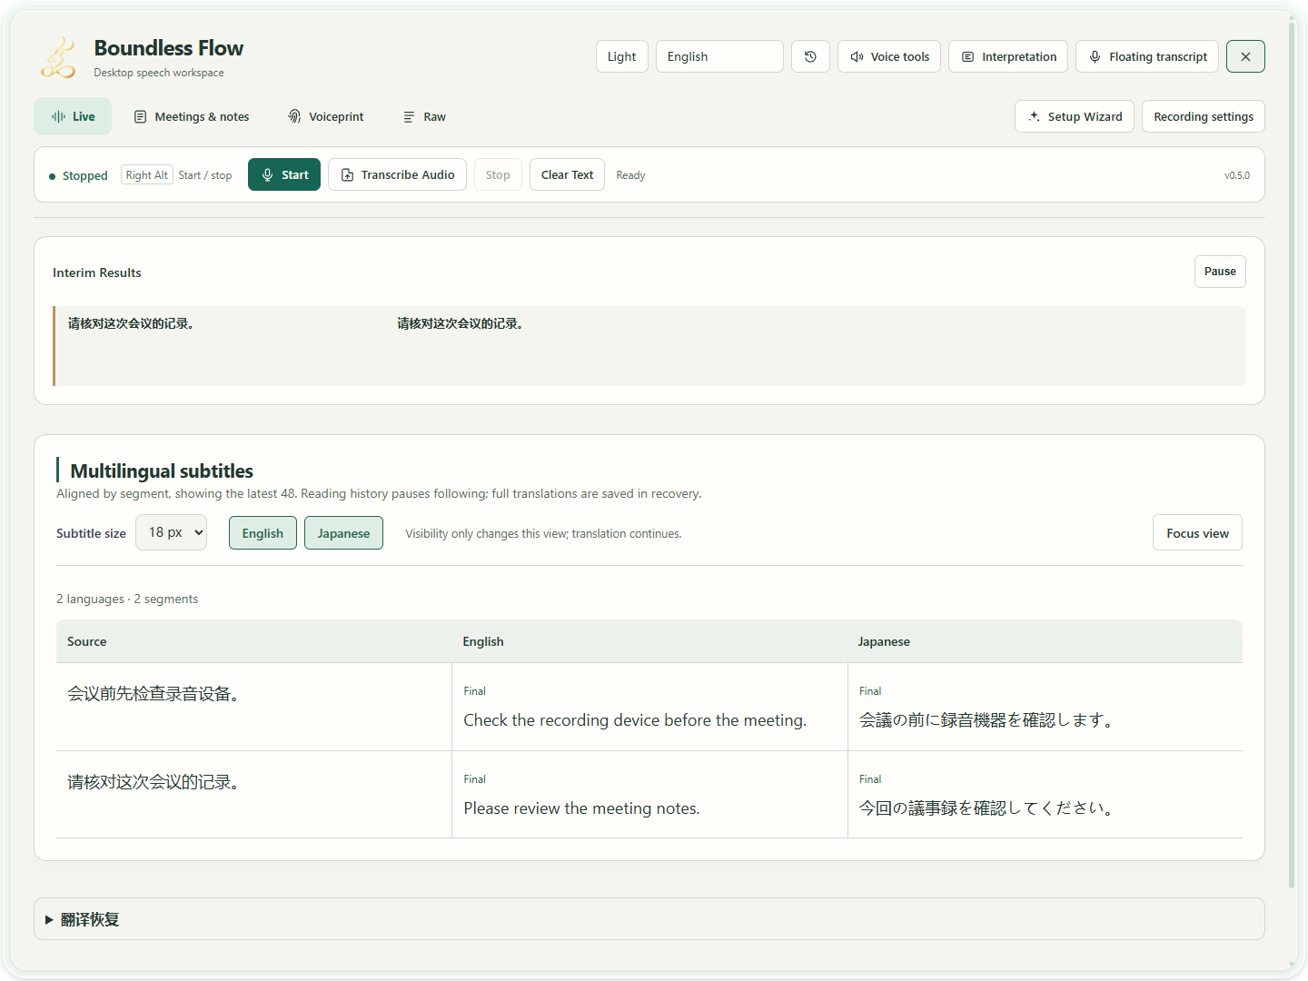Open Focus view
Screen dimensions: 1308x981
[x=1197, y=533]
